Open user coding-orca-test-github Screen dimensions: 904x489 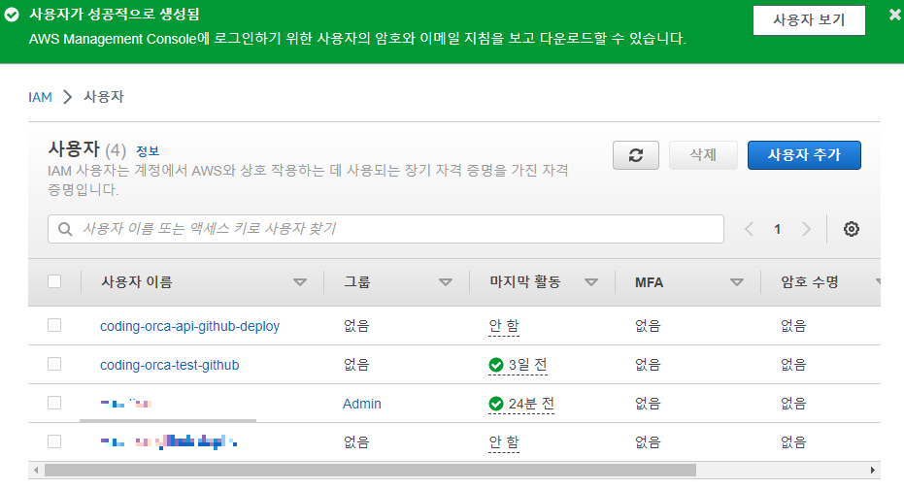pos(170,365)
